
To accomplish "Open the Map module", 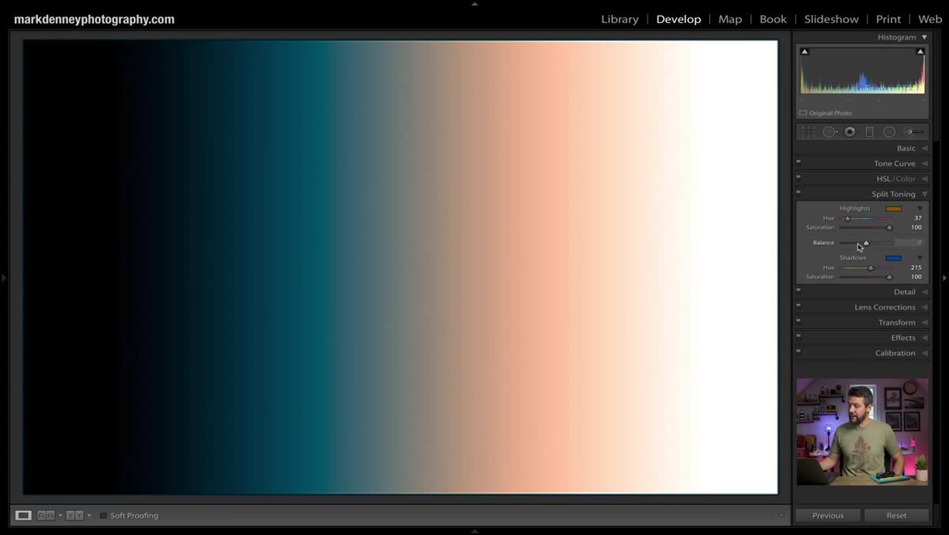I will click(x=730, y=19).
